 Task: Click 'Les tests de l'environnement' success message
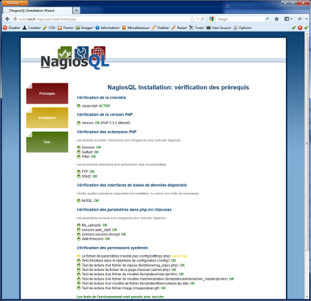120,297
